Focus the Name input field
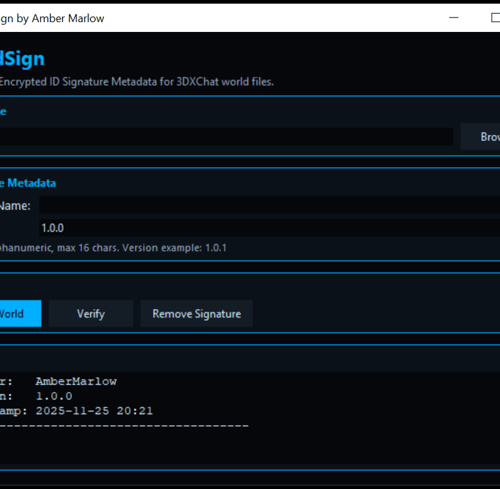The image size is (500, 489). click(270, 205)
